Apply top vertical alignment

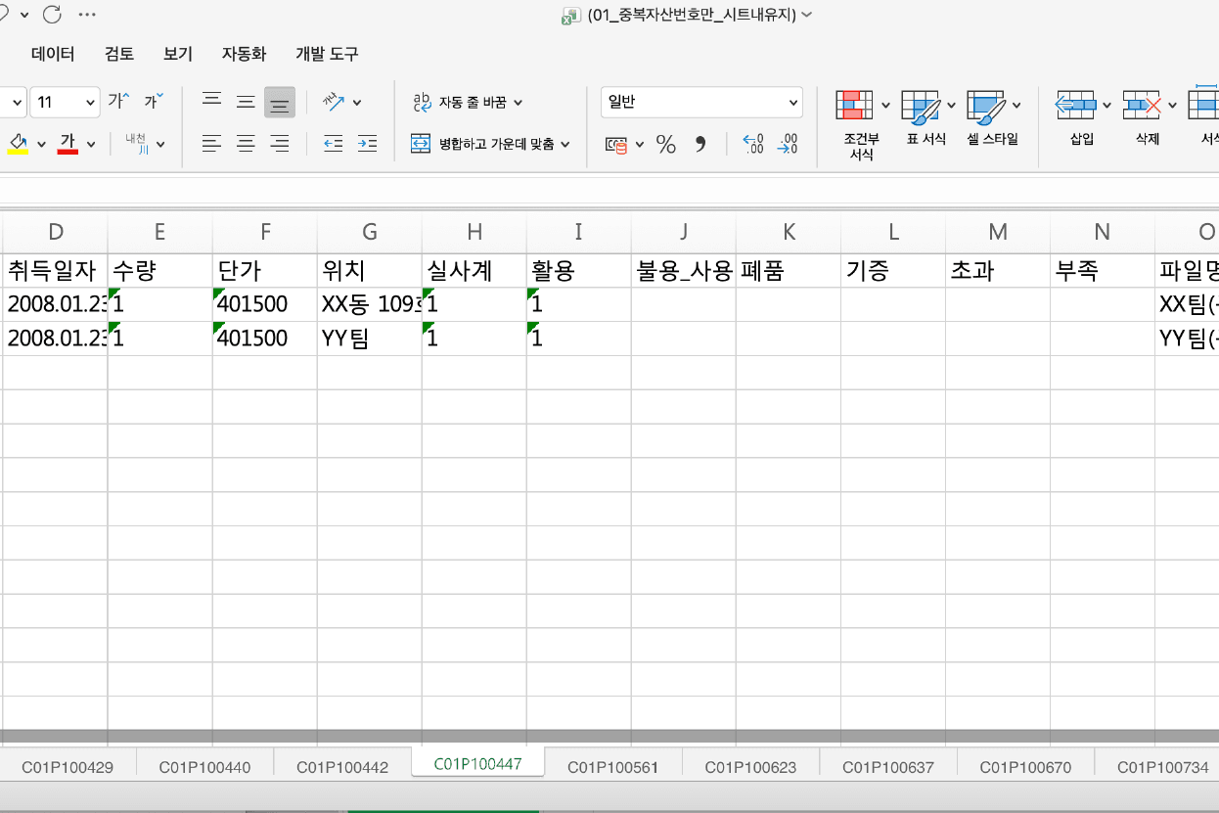[211, 102]
